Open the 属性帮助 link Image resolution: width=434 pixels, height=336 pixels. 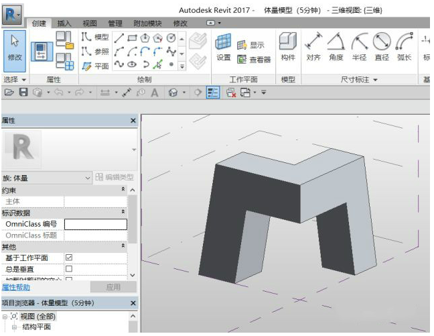(x=16, y=287)
